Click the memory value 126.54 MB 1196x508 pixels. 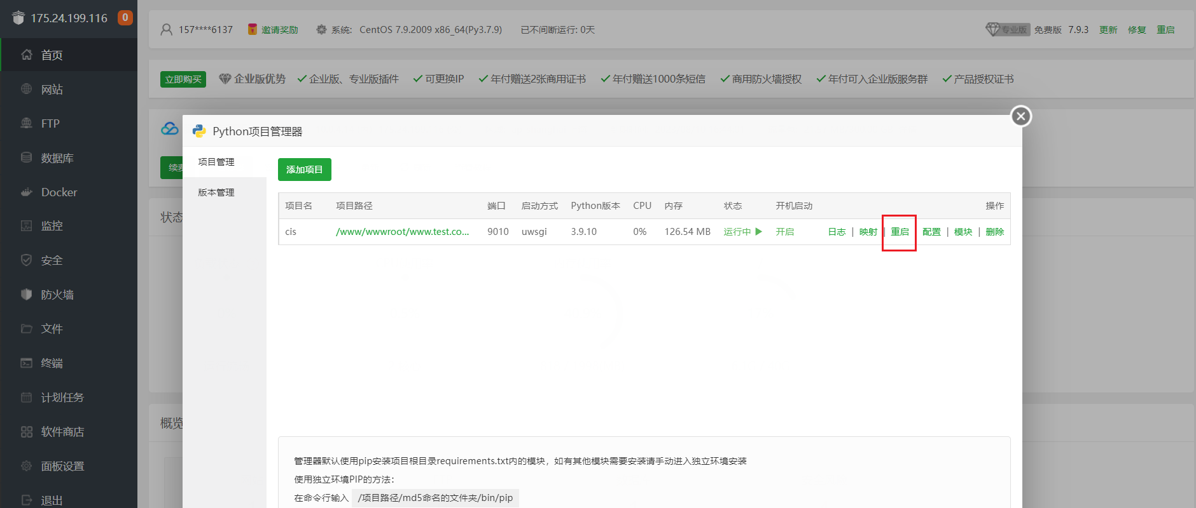(x=688, y=232)
